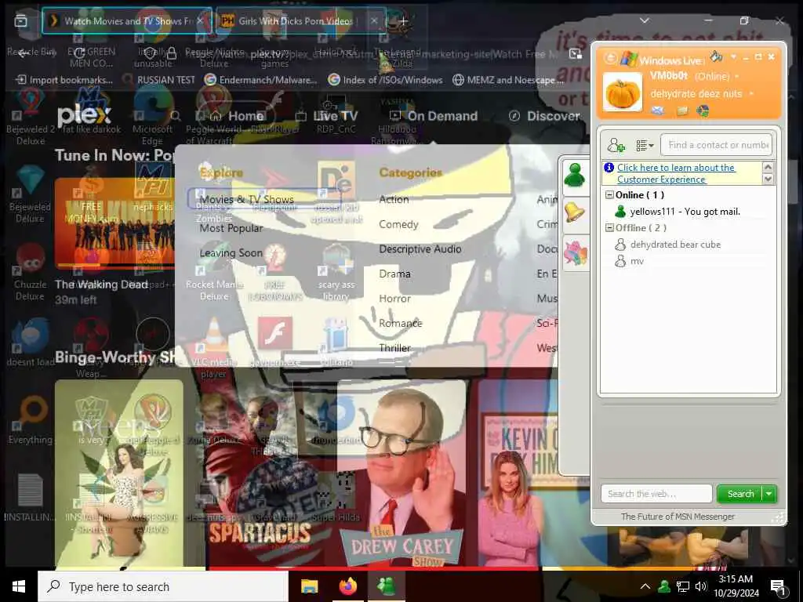
Task: Select the Descriptive Audio category
Action: tap(420, 248)
